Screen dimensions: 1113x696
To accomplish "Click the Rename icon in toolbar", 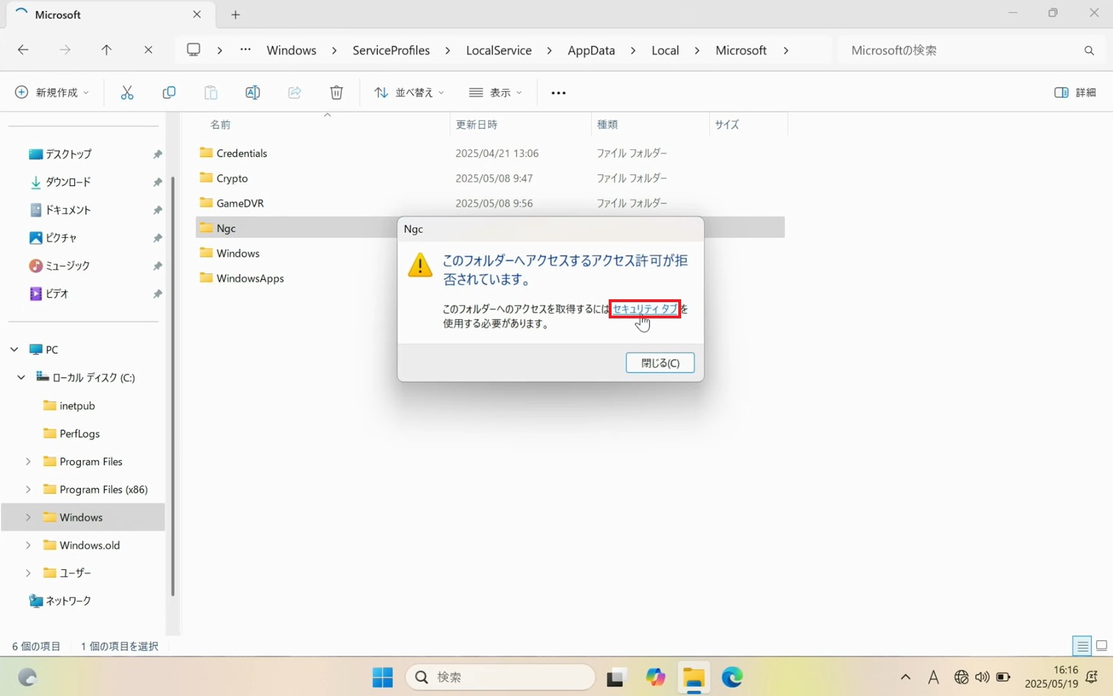I will [x=253, y=93].
